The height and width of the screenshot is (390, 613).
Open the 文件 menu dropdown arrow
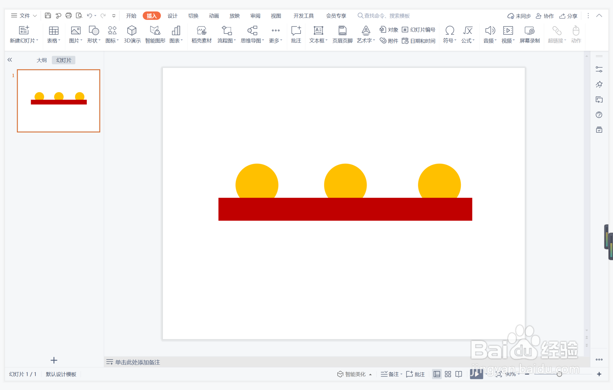click(35, 16)
